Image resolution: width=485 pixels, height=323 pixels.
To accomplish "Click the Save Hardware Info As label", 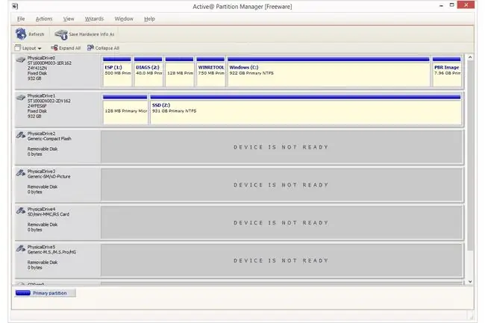I will pyautogui.click(x=92, y=34).
